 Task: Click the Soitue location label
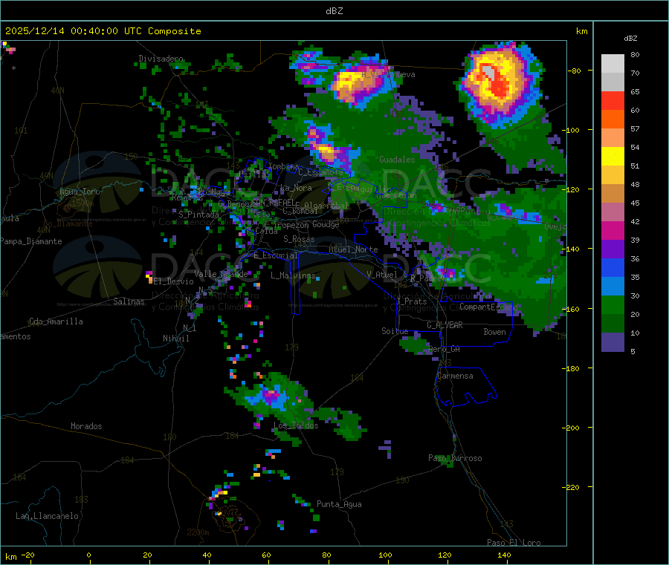point(395,331)
